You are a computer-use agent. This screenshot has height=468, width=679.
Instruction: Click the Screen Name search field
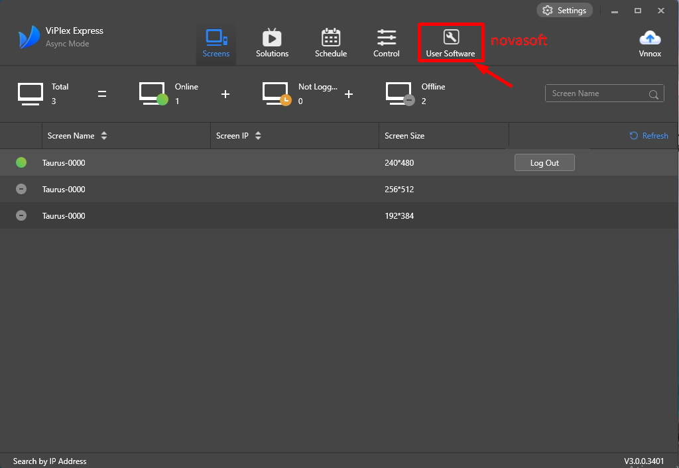[604, 93]
